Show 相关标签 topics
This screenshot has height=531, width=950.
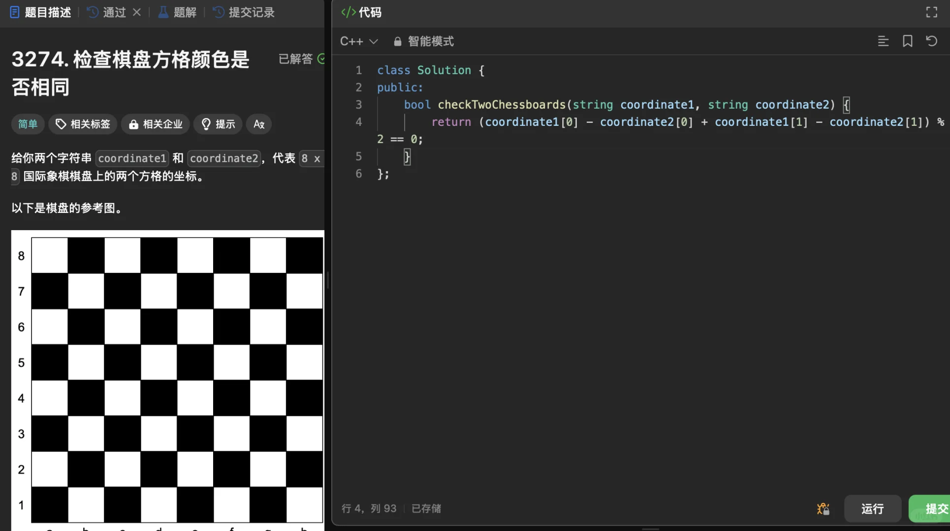(83, 124)
